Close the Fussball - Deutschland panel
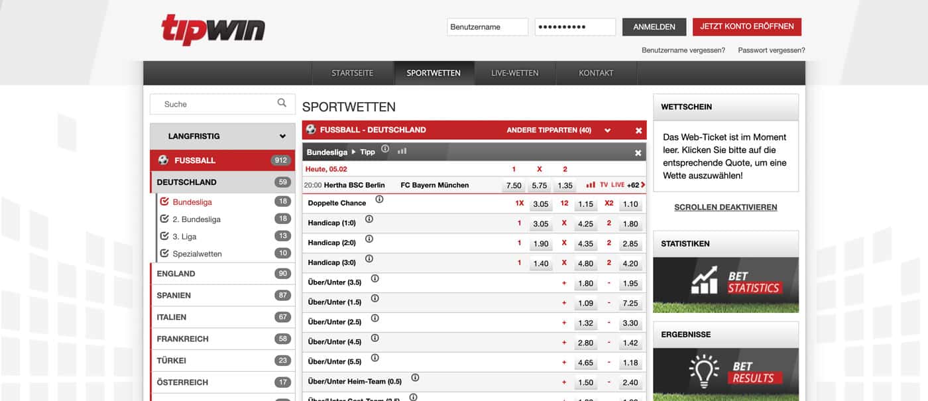 638,131
